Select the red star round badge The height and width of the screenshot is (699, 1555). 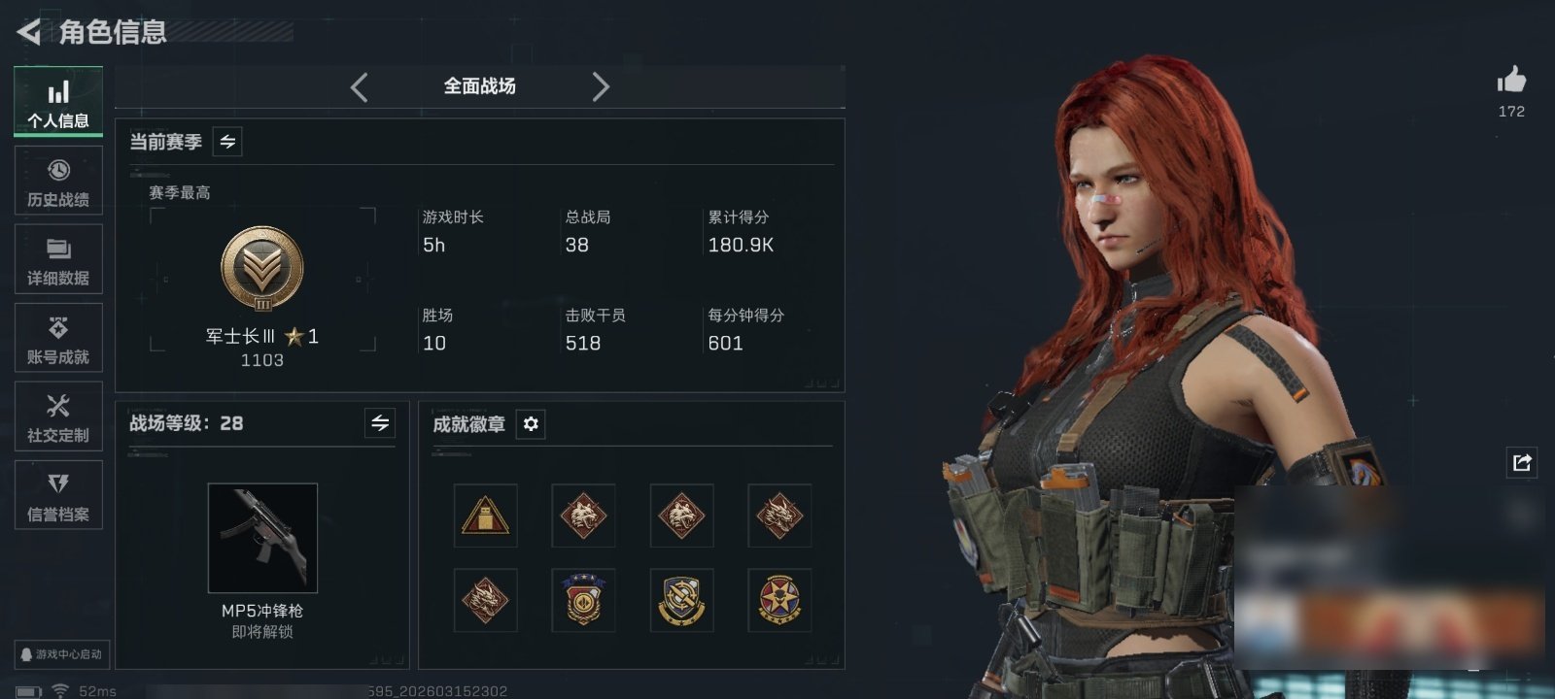[x=779, y=600]
